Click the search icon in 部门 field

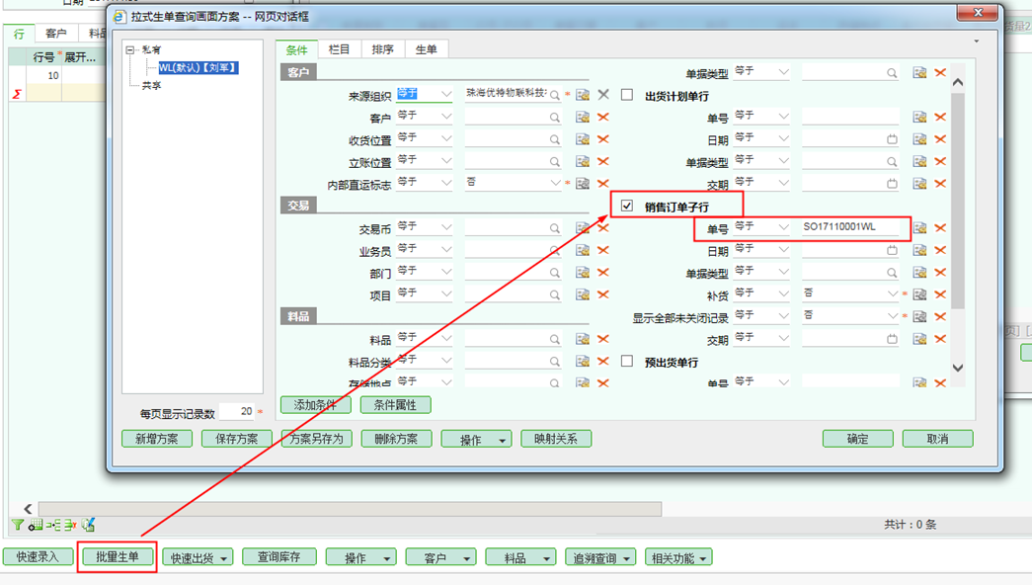(555, 273)
